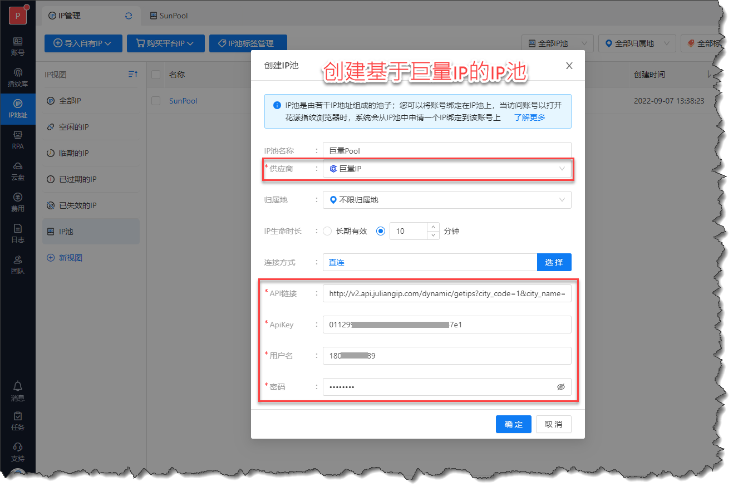
Task: Click the IP视图 sort icon
Action: [132, 74]
